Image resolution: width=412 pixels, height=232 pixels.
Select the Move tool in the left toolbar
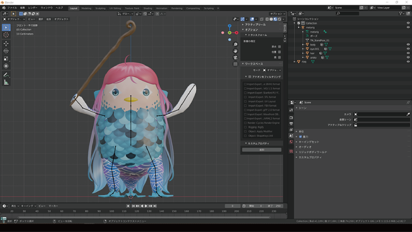[x=6, y=43]
